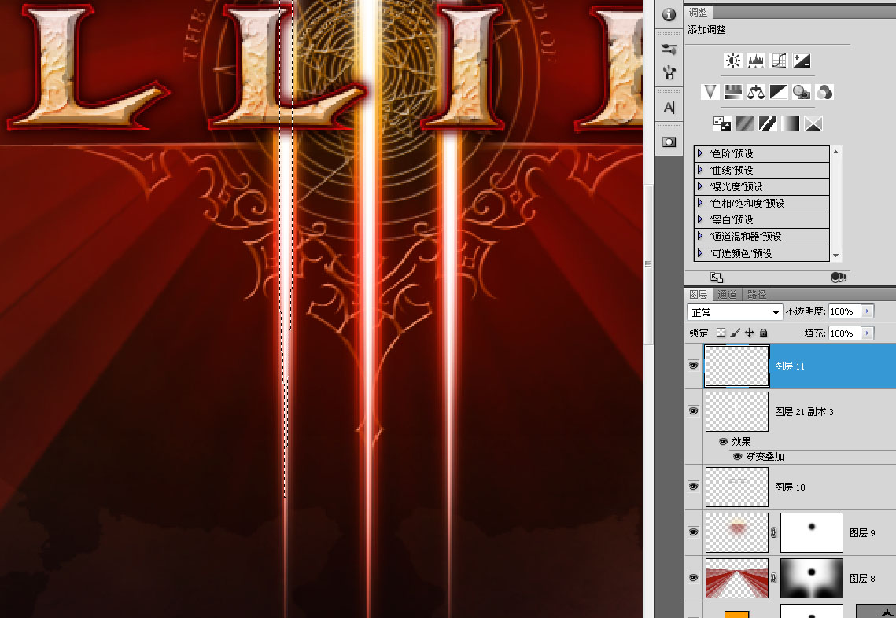896x618 pixels.
Task: Open the Info panel icon
Action: (x=669, y=14)
